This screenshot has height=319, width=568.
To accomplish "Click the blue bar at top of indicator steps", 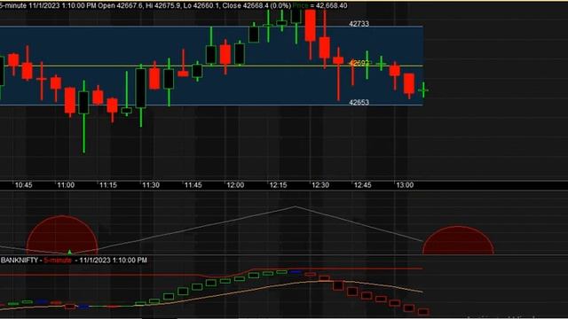I will click(x=296, y=272).
